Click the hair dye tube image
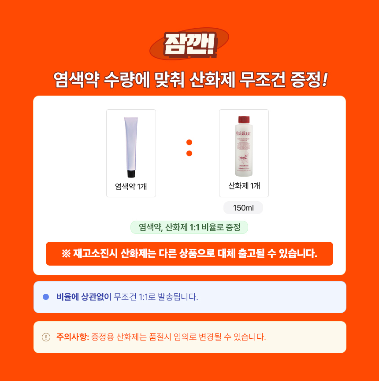 pyautogui.click(x=131, y=147)
